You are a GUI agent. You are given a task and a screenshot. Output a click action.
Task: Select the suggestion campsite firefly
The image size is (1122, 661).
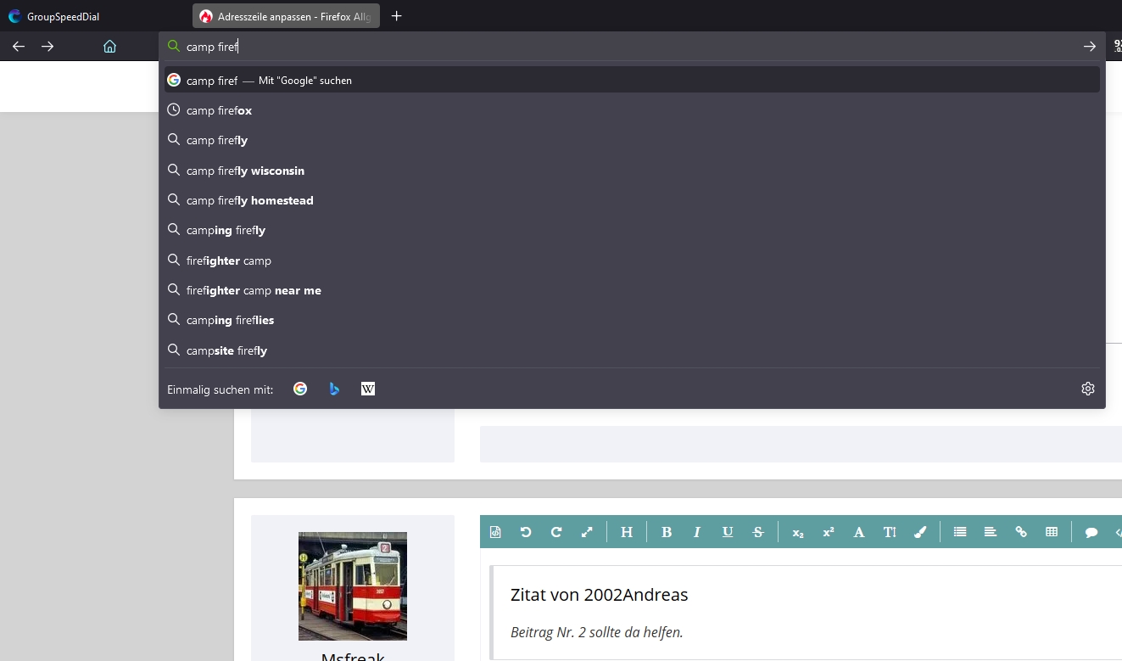[632, 350]
